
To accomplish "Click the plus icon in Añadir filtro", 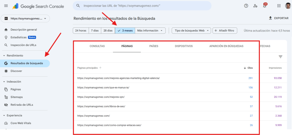I will 216,30.
